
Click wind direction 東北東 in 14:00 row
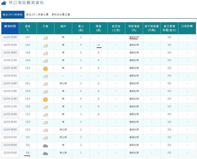tap(63, 83)
